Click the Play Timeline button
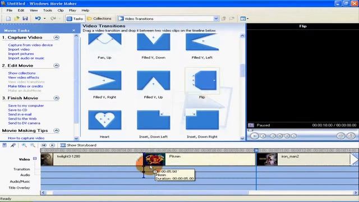This screenshot has height=202, width=359. 52,145
